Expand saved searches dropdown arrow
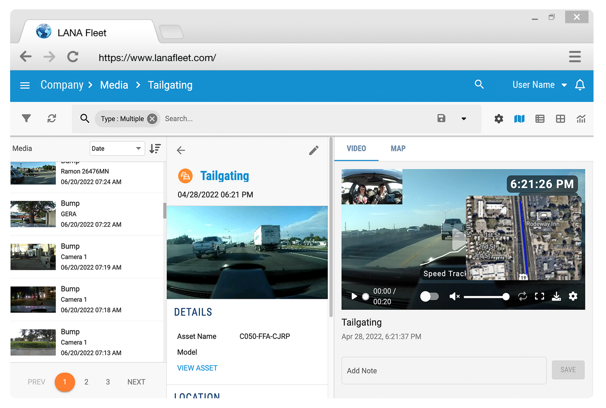 point(464,119)
